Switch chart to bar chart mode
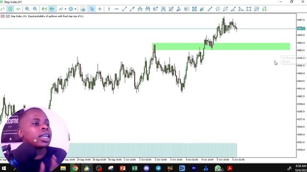307x172 pixels. [x=2, y=9]
